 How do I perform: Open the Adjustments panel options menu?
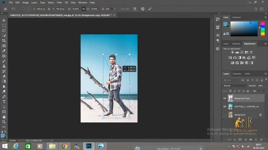(x=265, y=44)
